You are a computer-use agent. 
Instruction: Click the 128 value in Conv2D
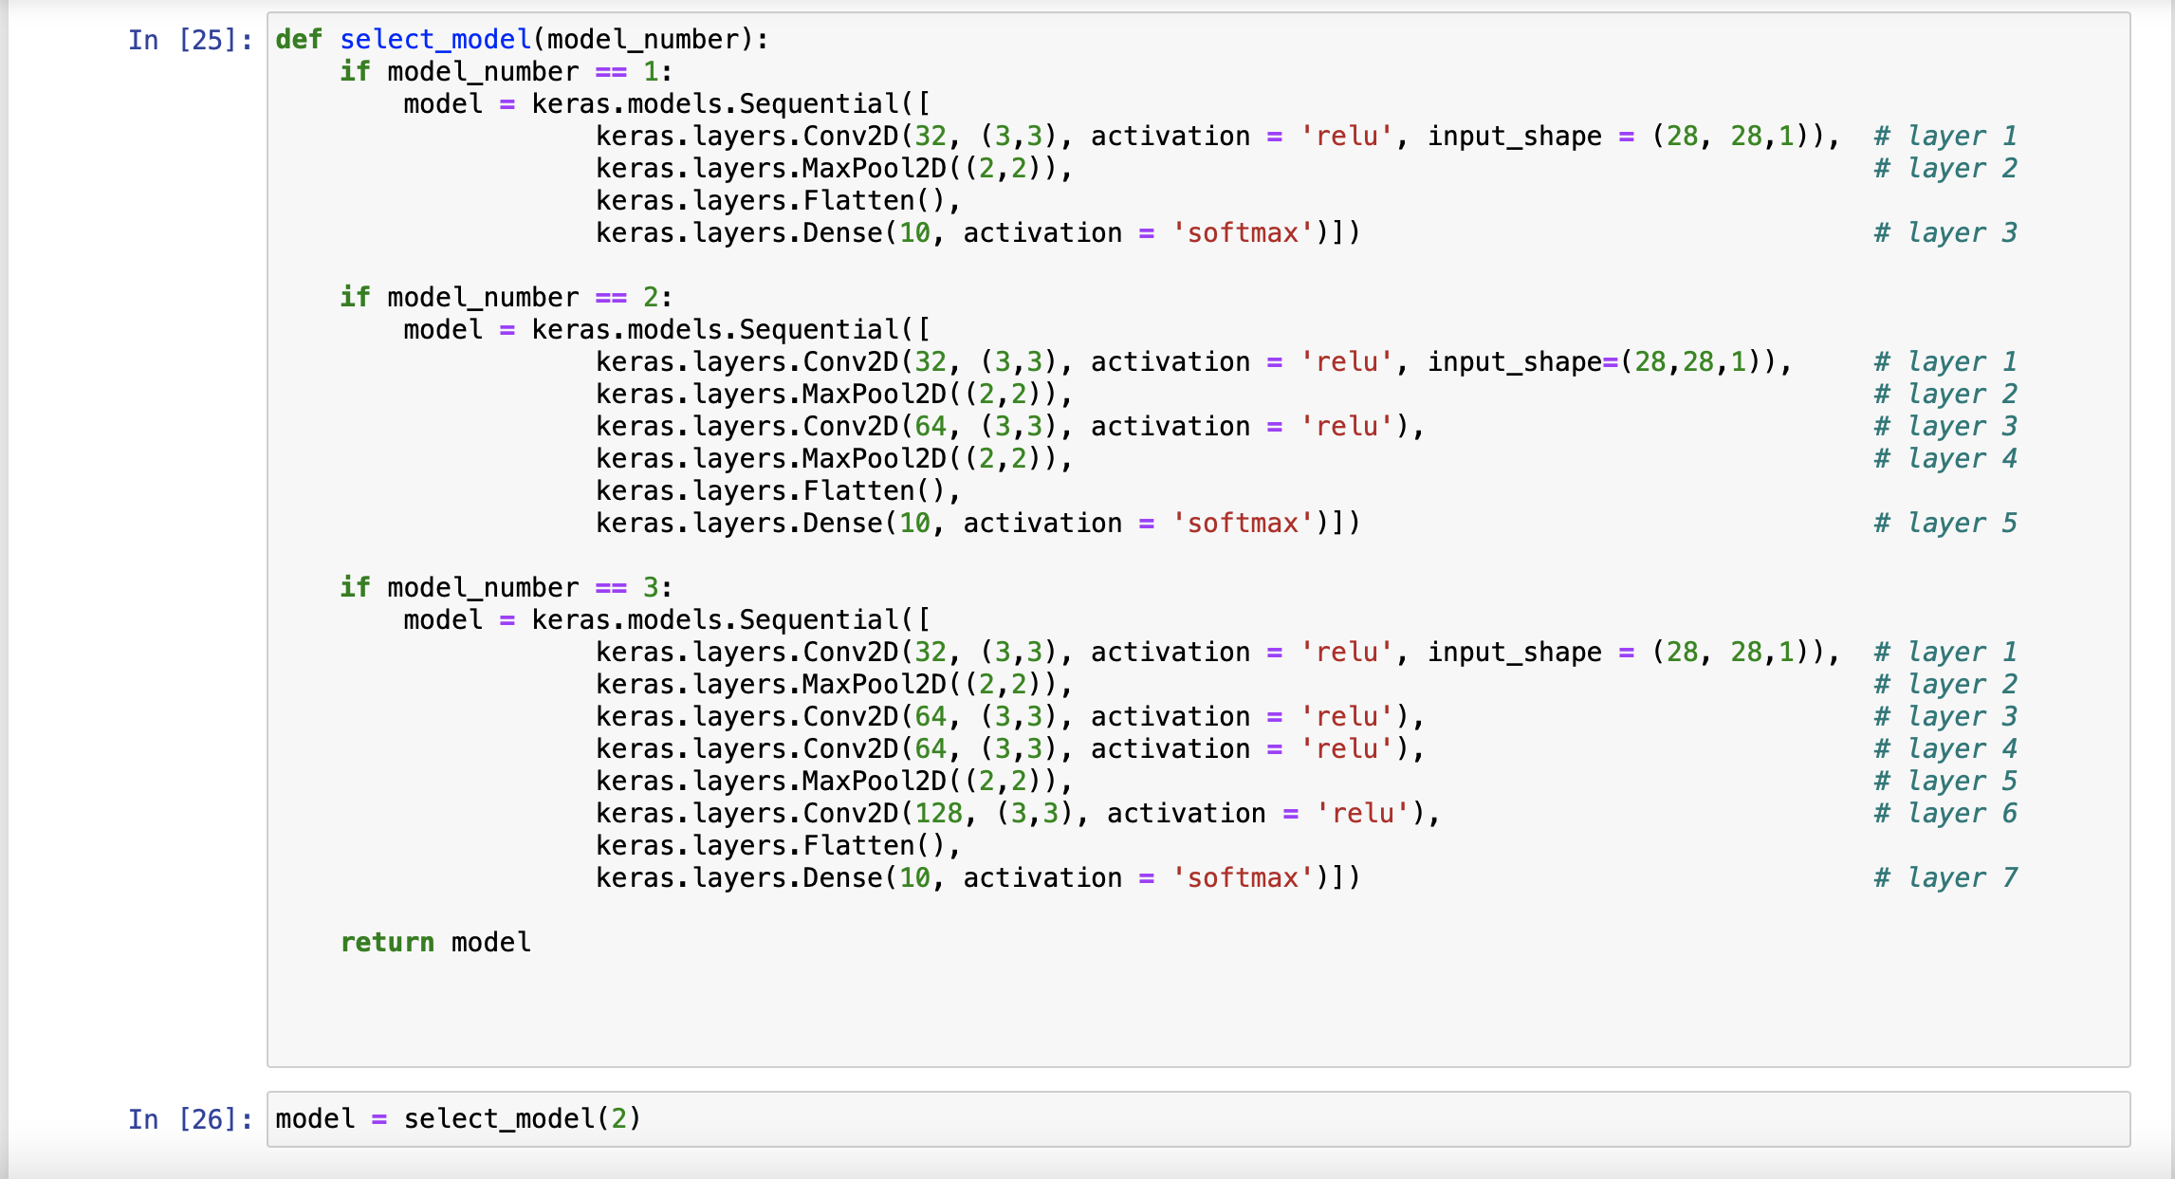(938, 814)
